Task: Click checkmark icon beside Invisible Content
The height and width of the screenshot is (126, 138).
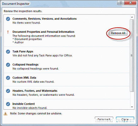Action: click(x=8, y=104)
